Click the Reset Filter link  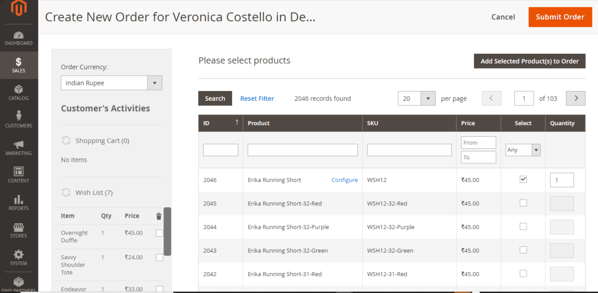click(x=257, y=98)
